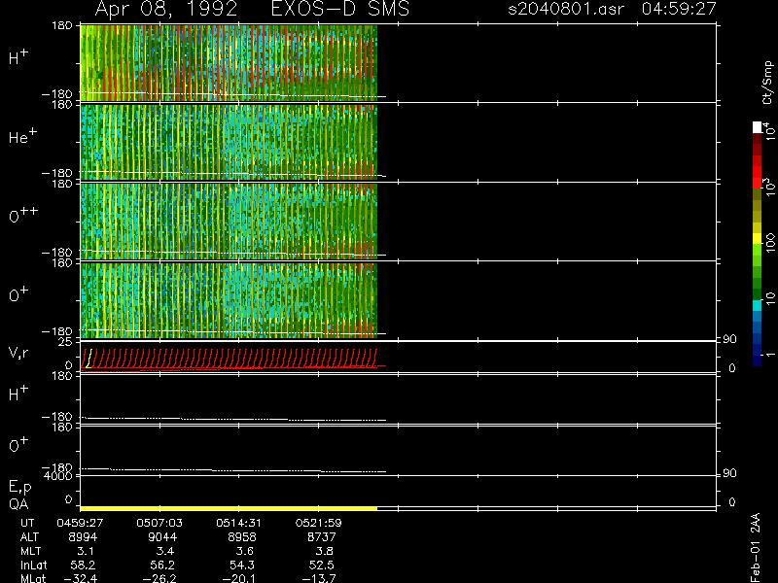Click the InLat value '56.2'
Viewport: 778px width, 583px height.
(162, 565)
